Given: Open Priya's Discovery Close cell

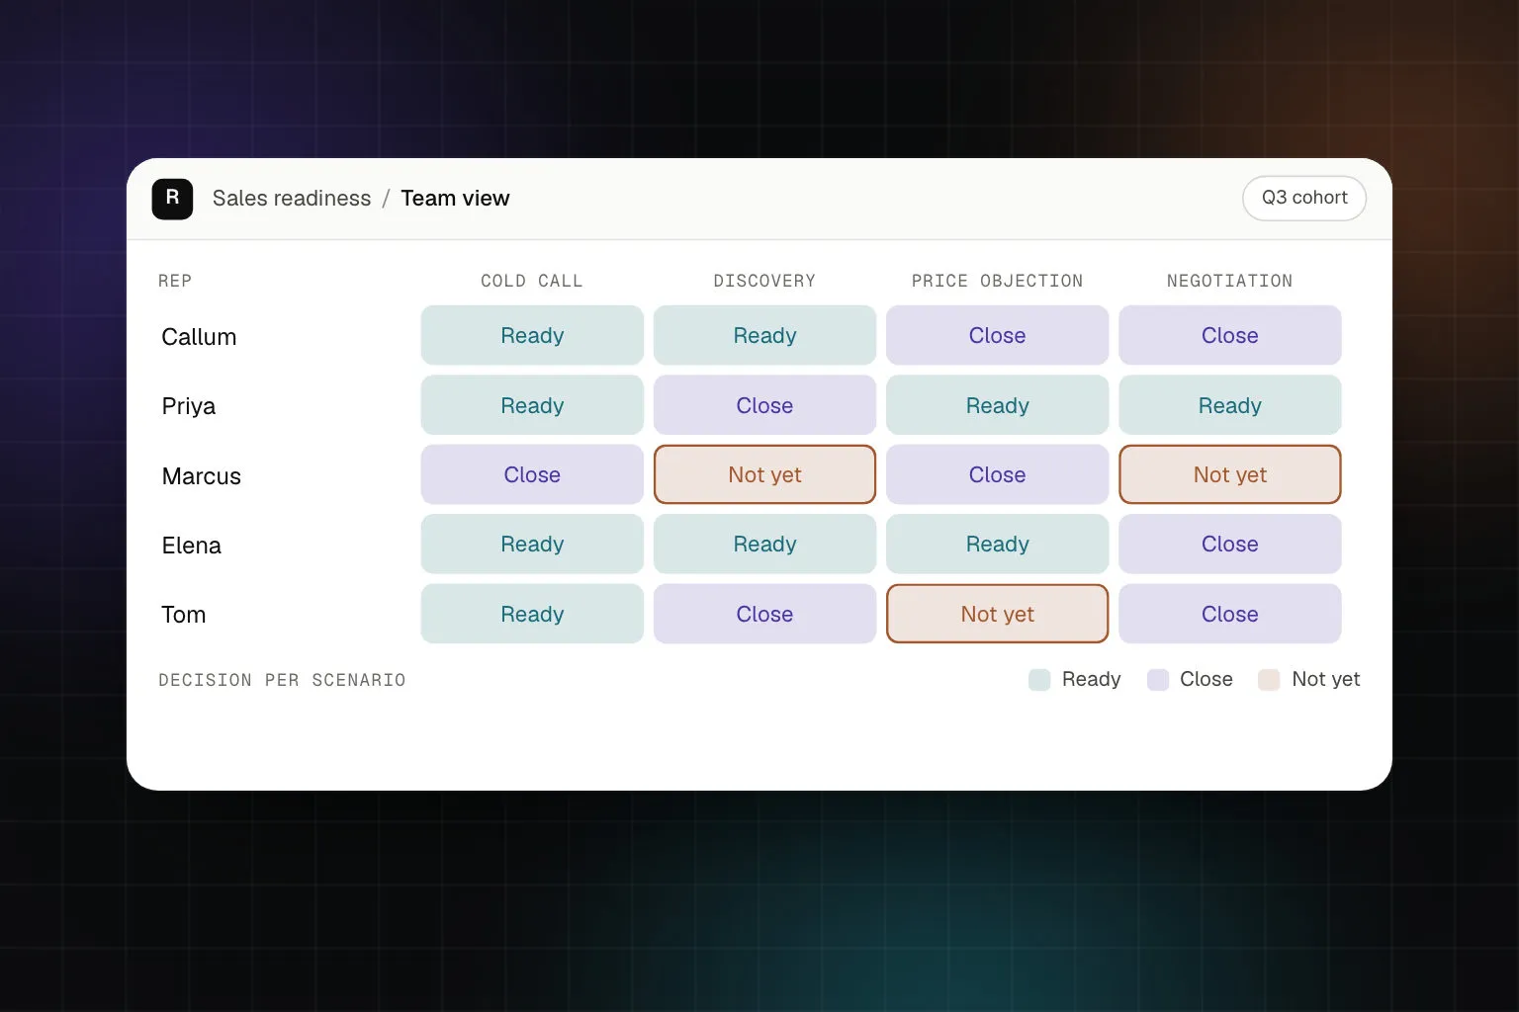Looking at the screenshot, I should click(x=764, y=405).
